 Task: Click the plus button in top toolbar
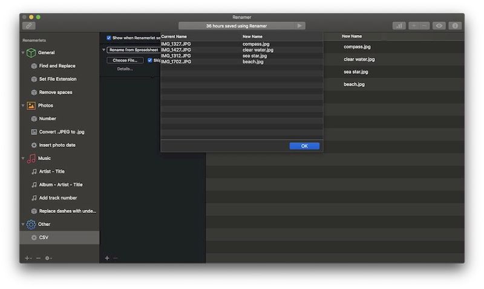pyautogui.click(x=414, y=26)
